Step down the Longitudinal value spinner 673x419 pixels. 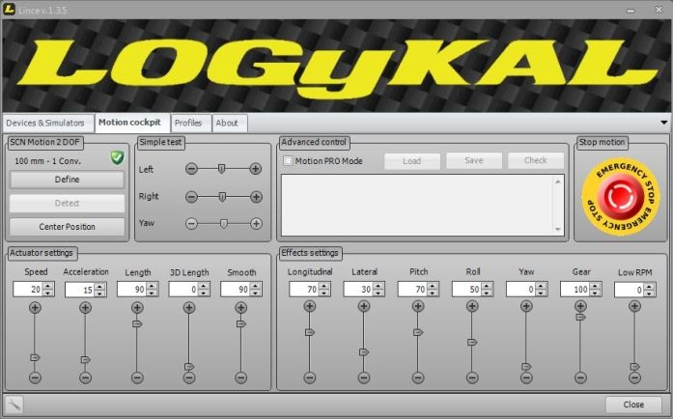point(324,293)
